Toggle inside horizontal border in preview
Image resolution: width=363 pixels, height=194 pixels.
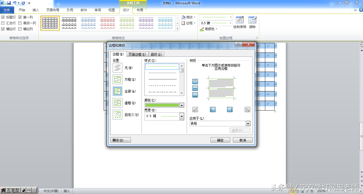click(x=195, y=88)
